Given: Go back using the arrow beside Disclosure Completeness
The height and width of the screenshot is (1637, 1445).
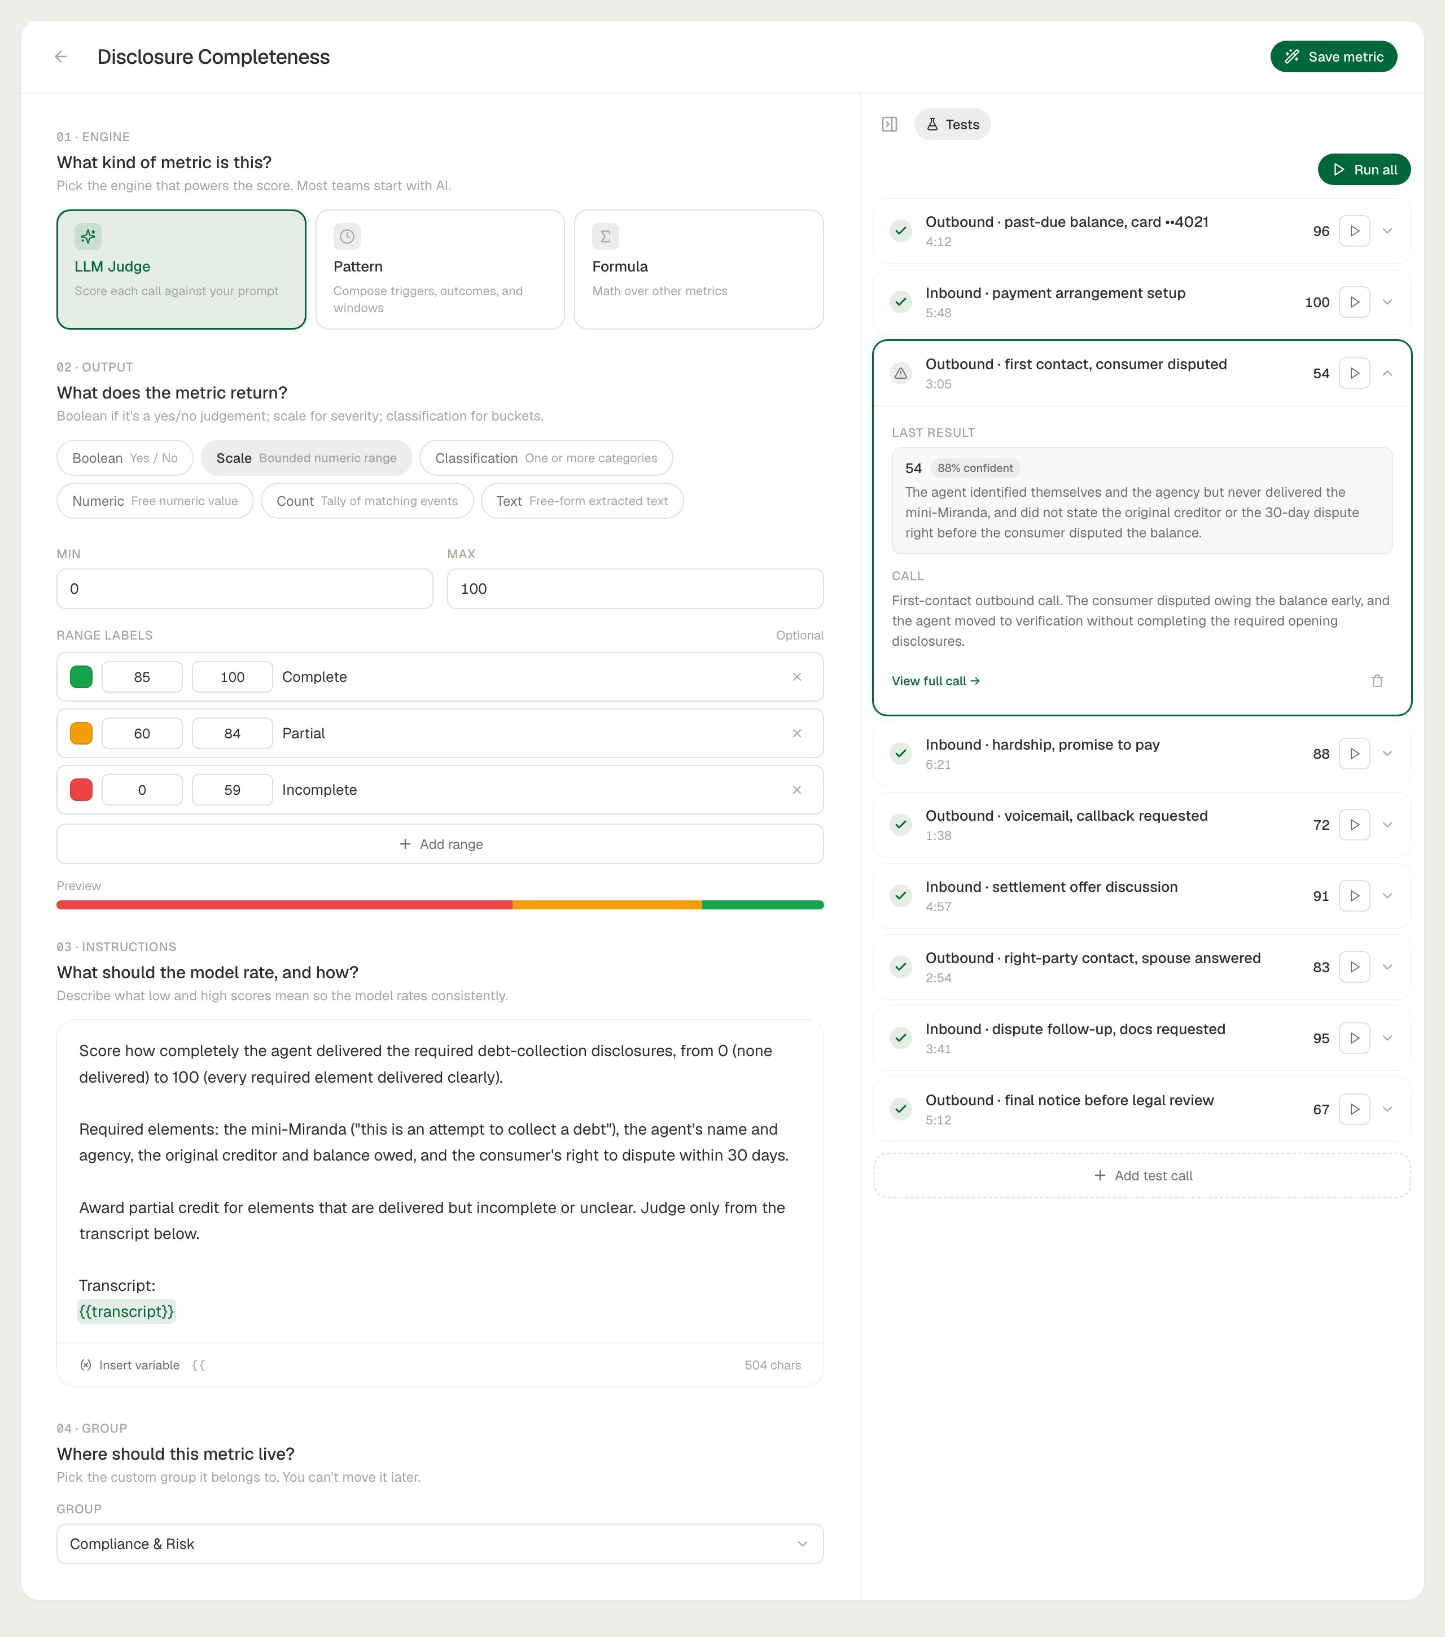Looking at the screenshot, I should coord(61,57).
